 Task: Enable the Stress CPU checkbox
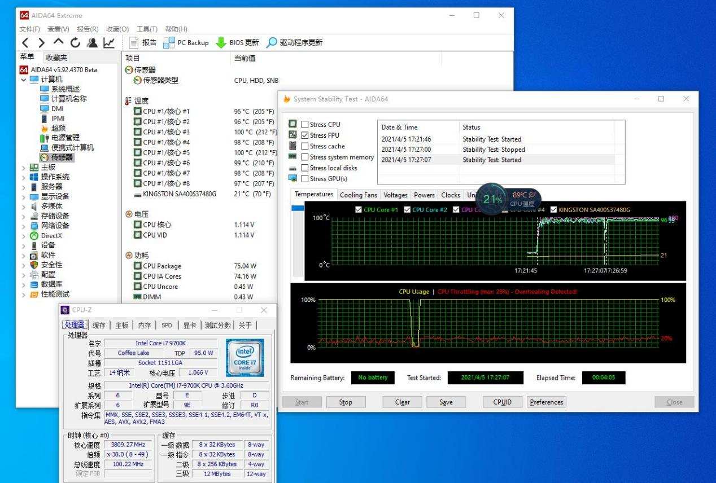[x=305, y=125]
